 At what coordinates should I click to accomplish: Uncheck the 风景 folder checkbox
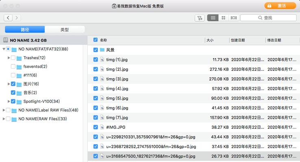96,50
